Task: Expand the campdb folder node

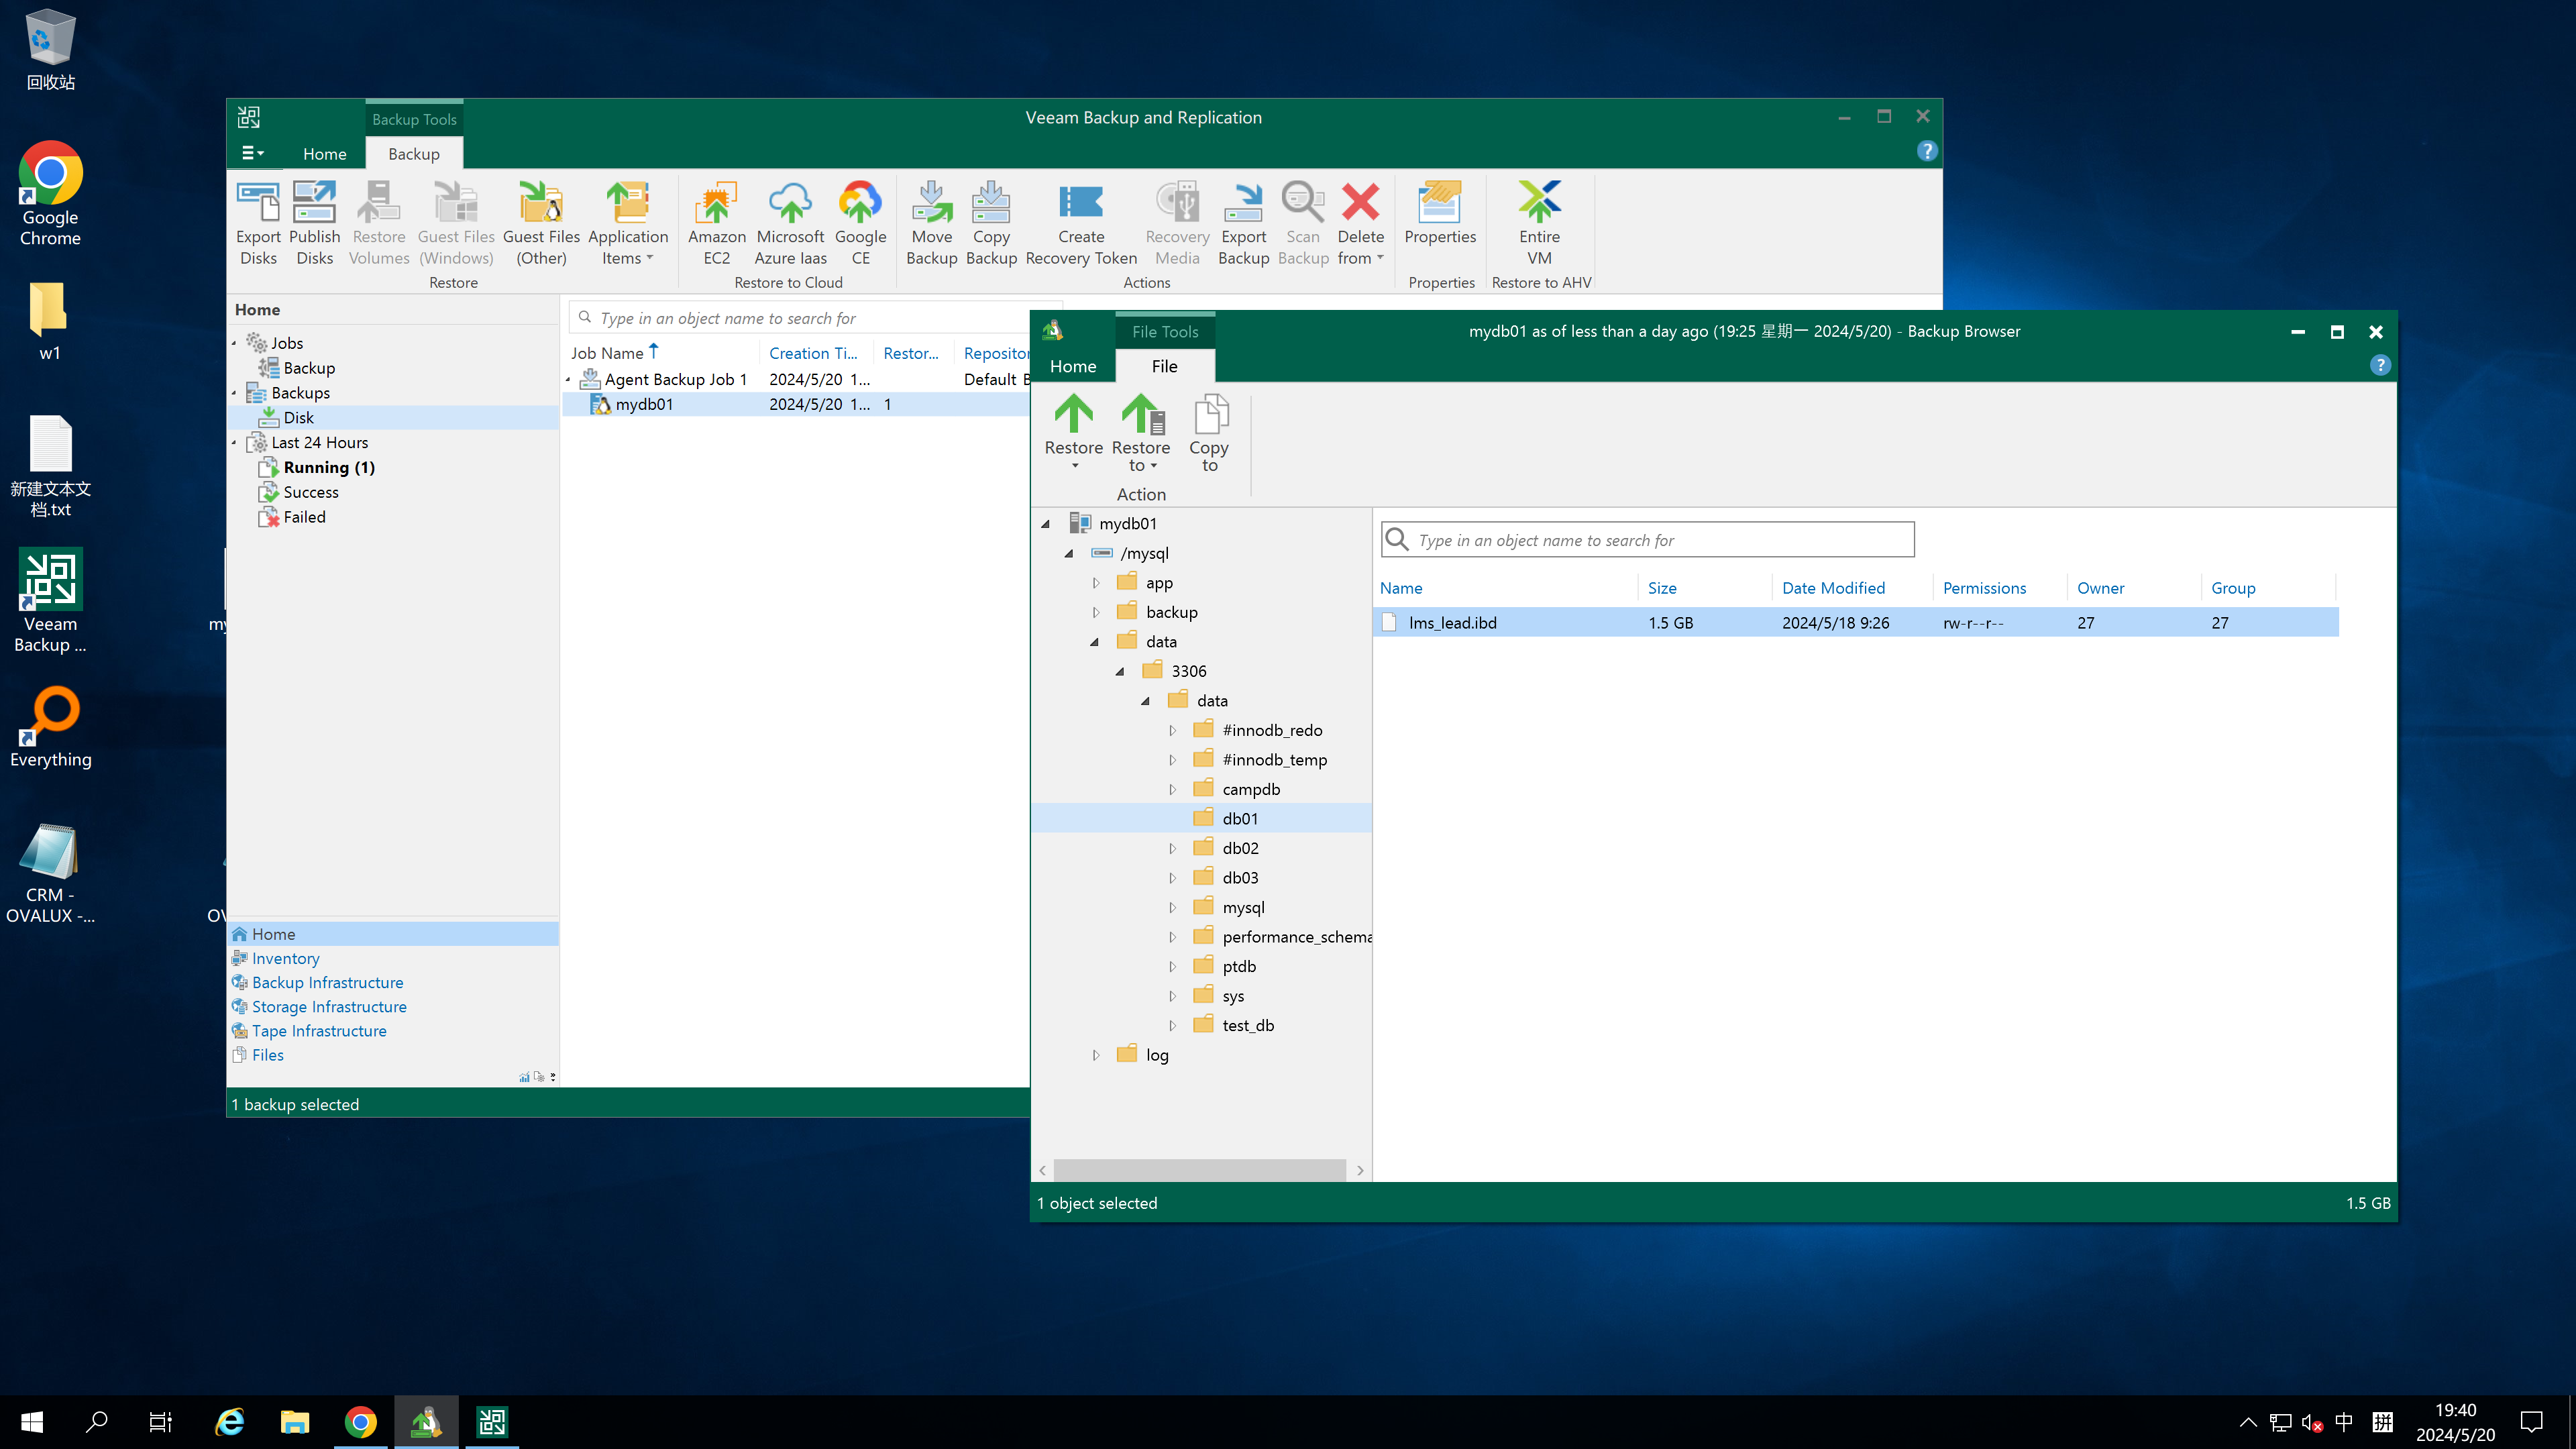Action: (1172, 789)
